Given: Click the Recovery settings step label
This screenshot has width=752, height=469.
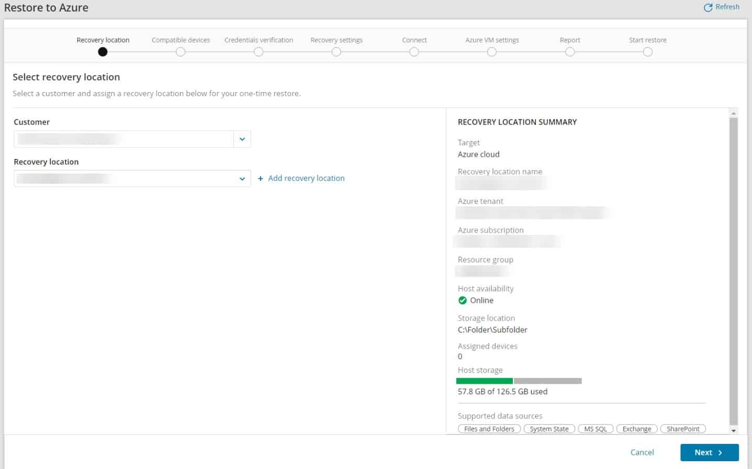Looking at the screenshot, I should pyautogui.click(x=336, y=40).
